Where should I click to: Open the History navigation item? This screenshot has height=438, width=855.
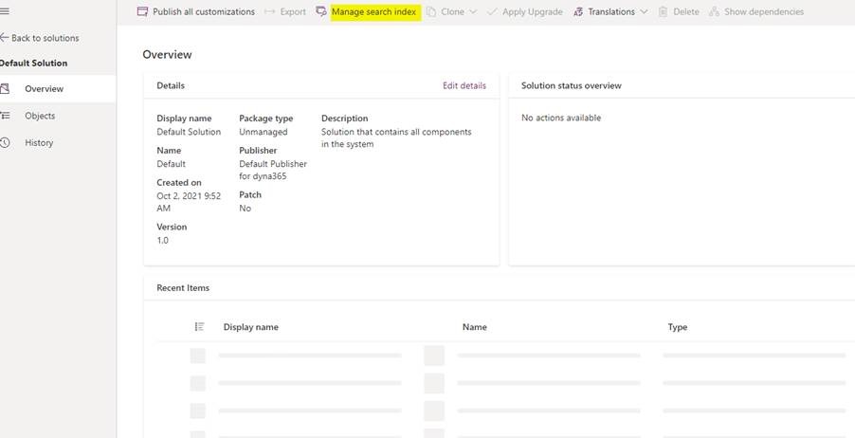point(39,142)
